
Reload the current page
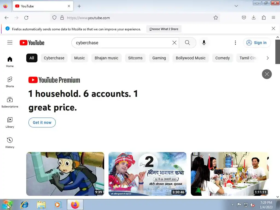[x=26, y=18]
